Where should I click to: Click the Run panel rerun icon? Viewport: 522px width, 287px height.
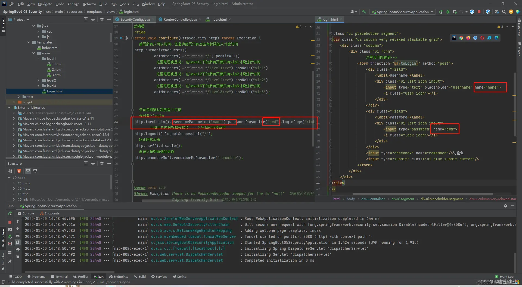10,214
